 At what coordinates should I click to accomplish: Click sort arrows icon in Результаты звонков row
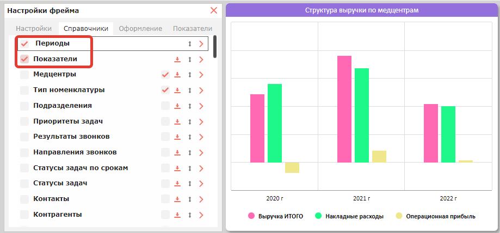coord(190,137)
